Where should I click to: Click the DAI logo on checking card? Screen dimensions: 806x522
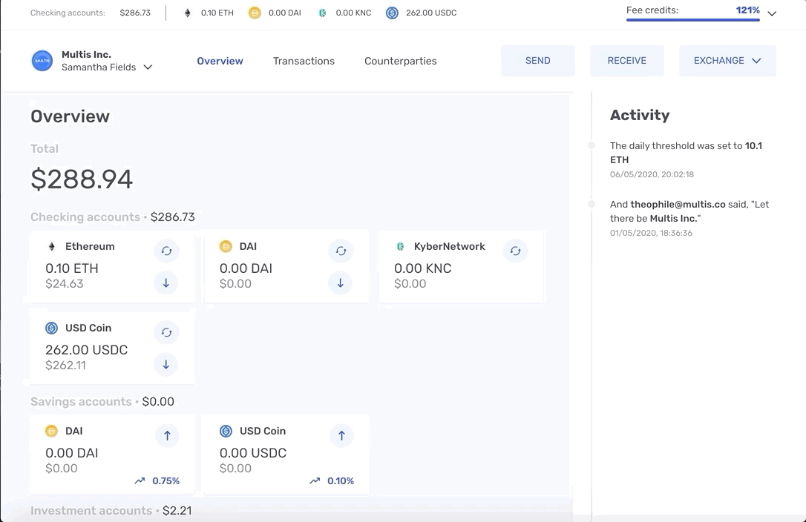click(x=226, y=247)
